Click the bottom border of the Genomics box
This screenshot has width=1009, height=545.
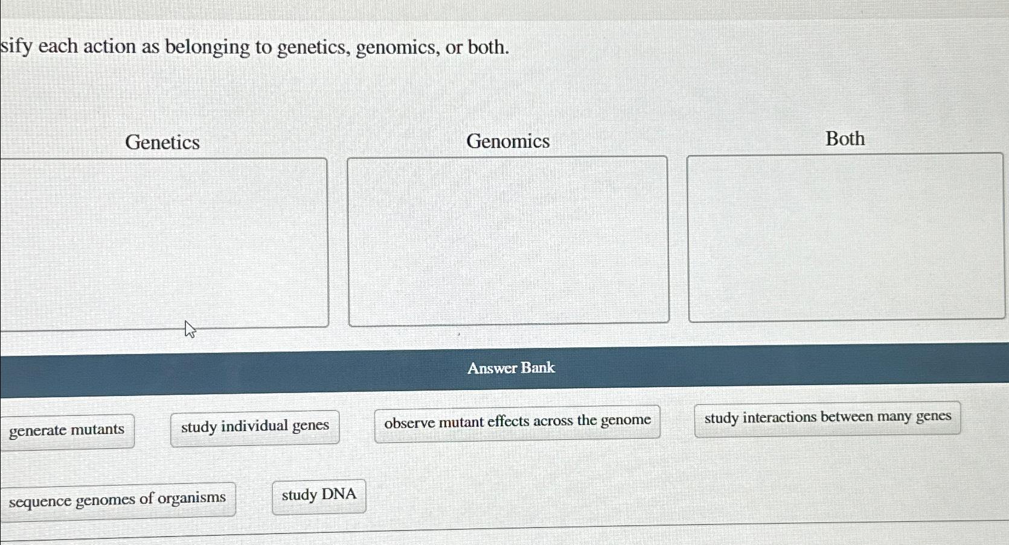(x=507, y=324)
